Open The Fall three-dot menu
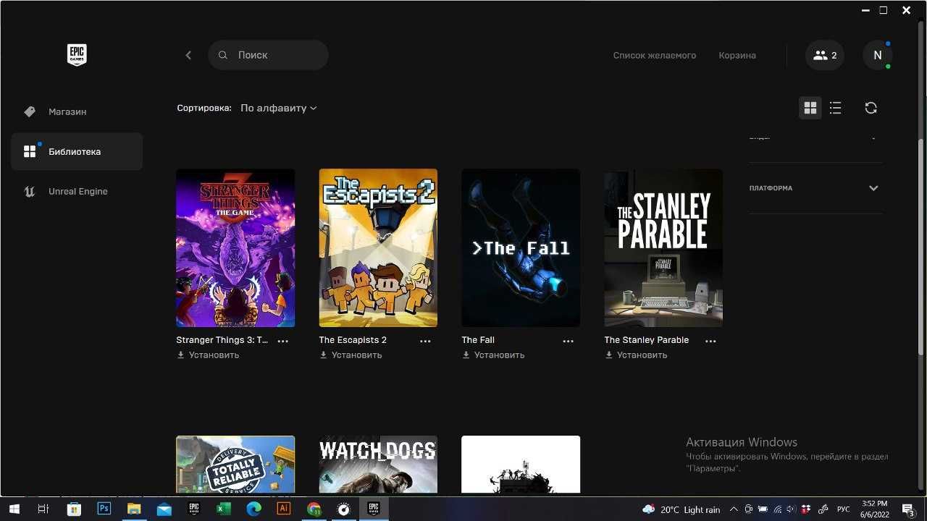The width and height of the screenshot is (927, 521). [568, 341]
